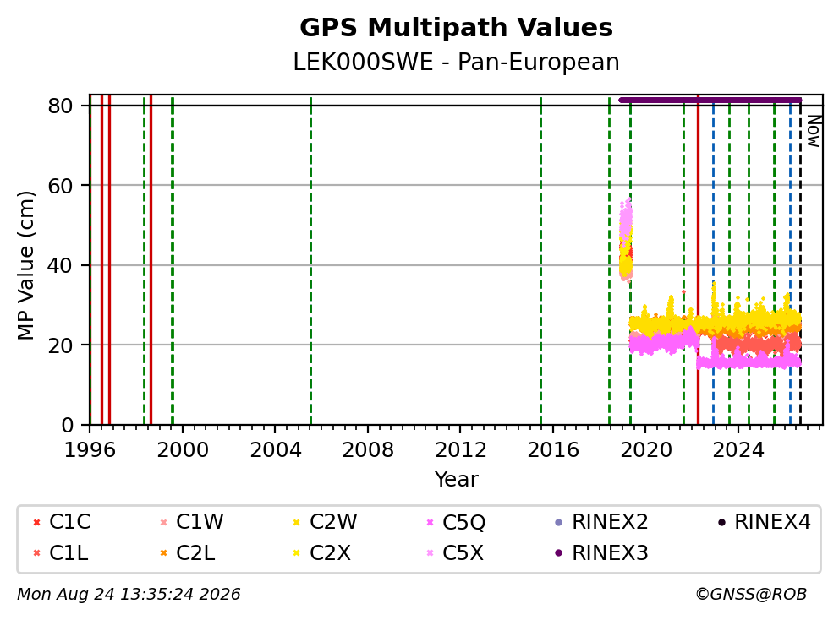Click the 2012 x-axis tick label
Screen dimensions: 839x620
460,450
